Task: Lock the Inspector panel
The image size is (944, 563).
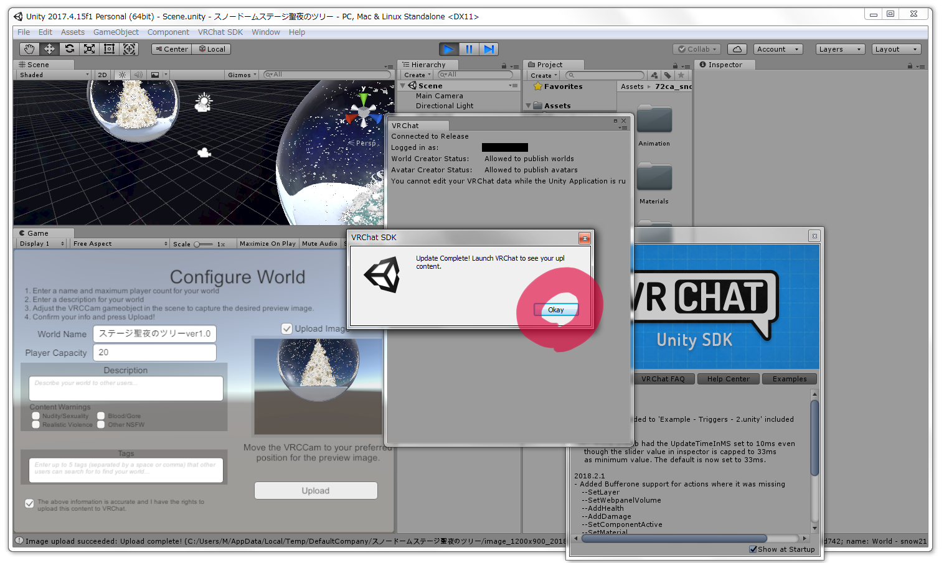Action: pyautogui.click(x=910, y=65)
